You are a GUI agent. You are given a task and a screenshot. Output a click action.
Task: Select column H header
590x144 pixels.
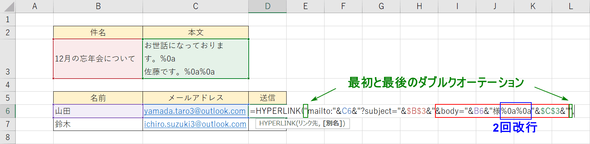419,6
